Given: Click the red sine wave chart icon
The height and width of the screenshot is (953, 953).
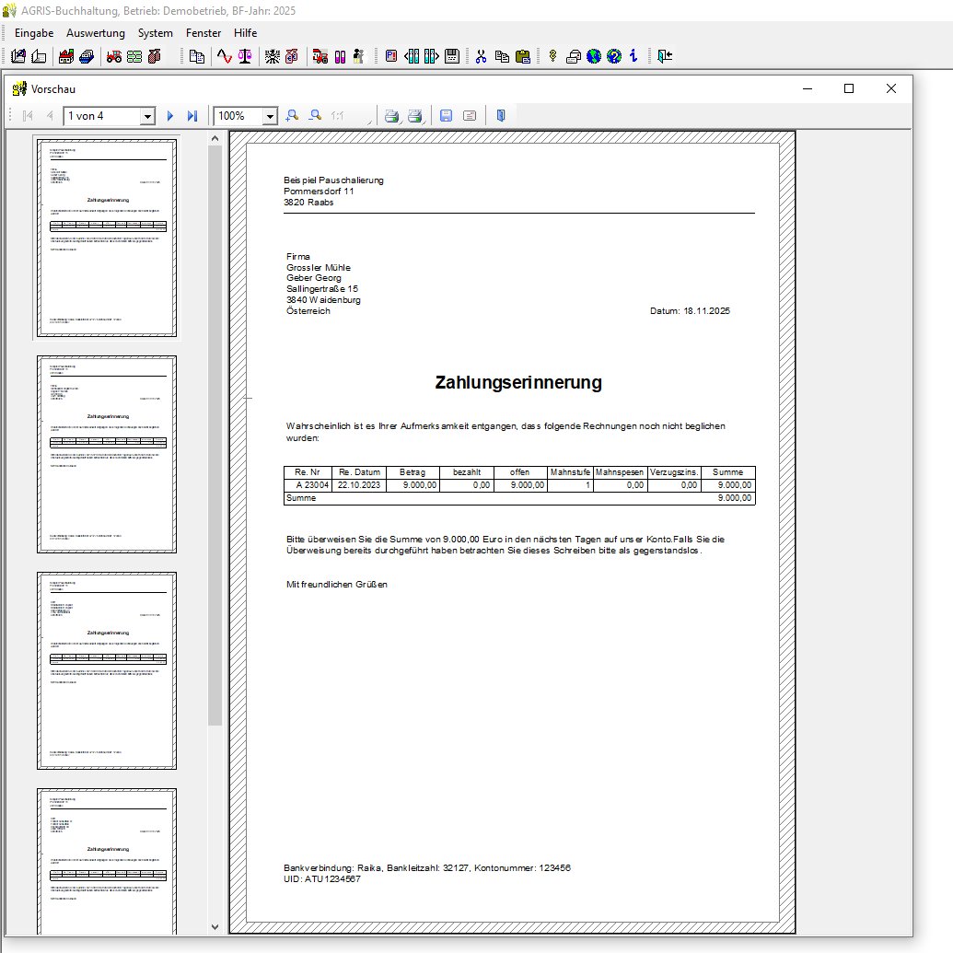Looking at the screenshot, I should click(224, 56).
